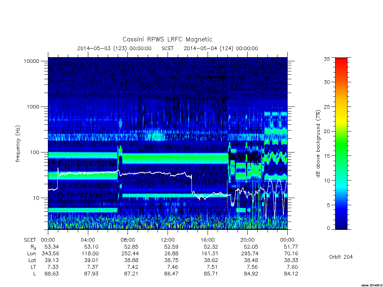Click the '100' frequency tick label

(x=34, y=152)
